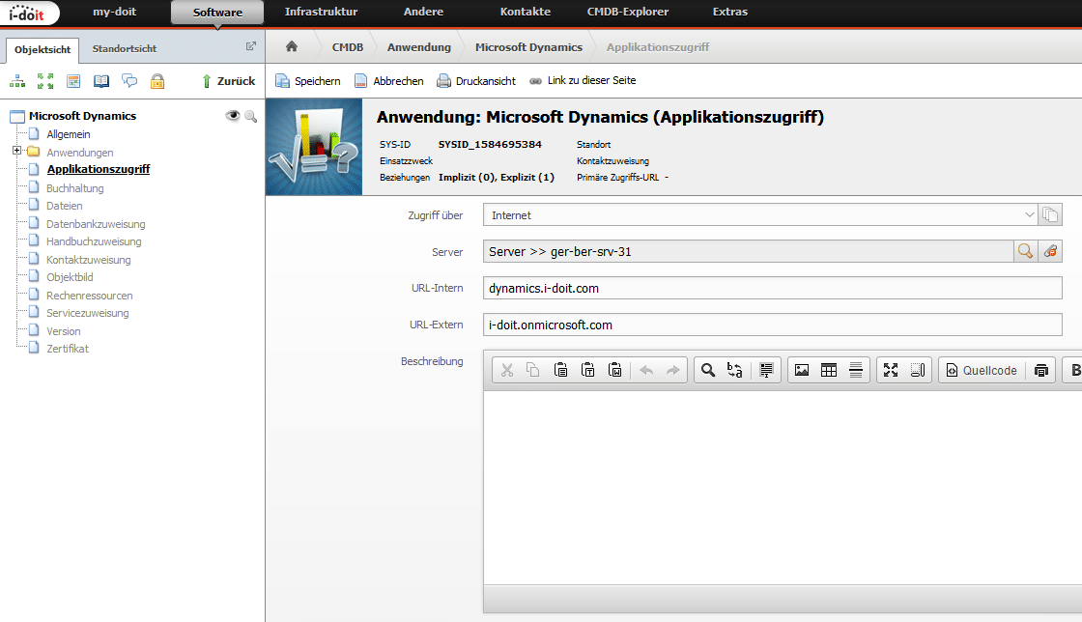Toggle Show Blocks in editor toolbar
The height and width of the screenshot is (622, 1082).
(x=918, y=370)
